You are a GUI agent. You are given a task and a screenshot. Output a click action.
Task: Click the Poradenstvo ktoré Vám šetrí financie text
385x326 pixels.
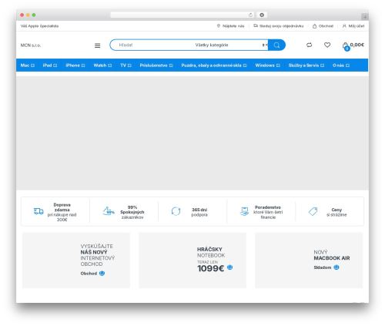268,212
